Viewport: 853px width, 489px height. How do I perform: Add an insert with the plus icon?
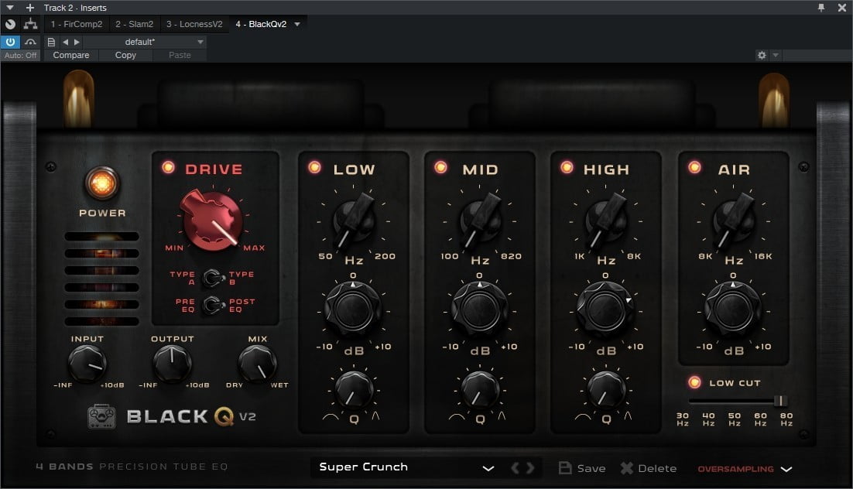tap(30, 8)
